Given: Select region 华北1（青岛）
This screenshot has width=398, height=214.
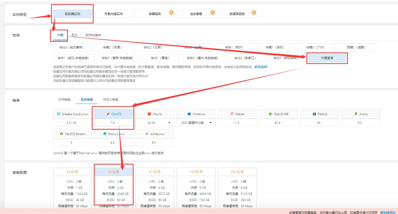Looking at the screenshot, I should 161,58.
